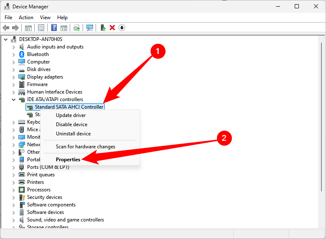Viewport: 326px width, 239px height.
Task: Open the Help menu
Action: (62, 18)
